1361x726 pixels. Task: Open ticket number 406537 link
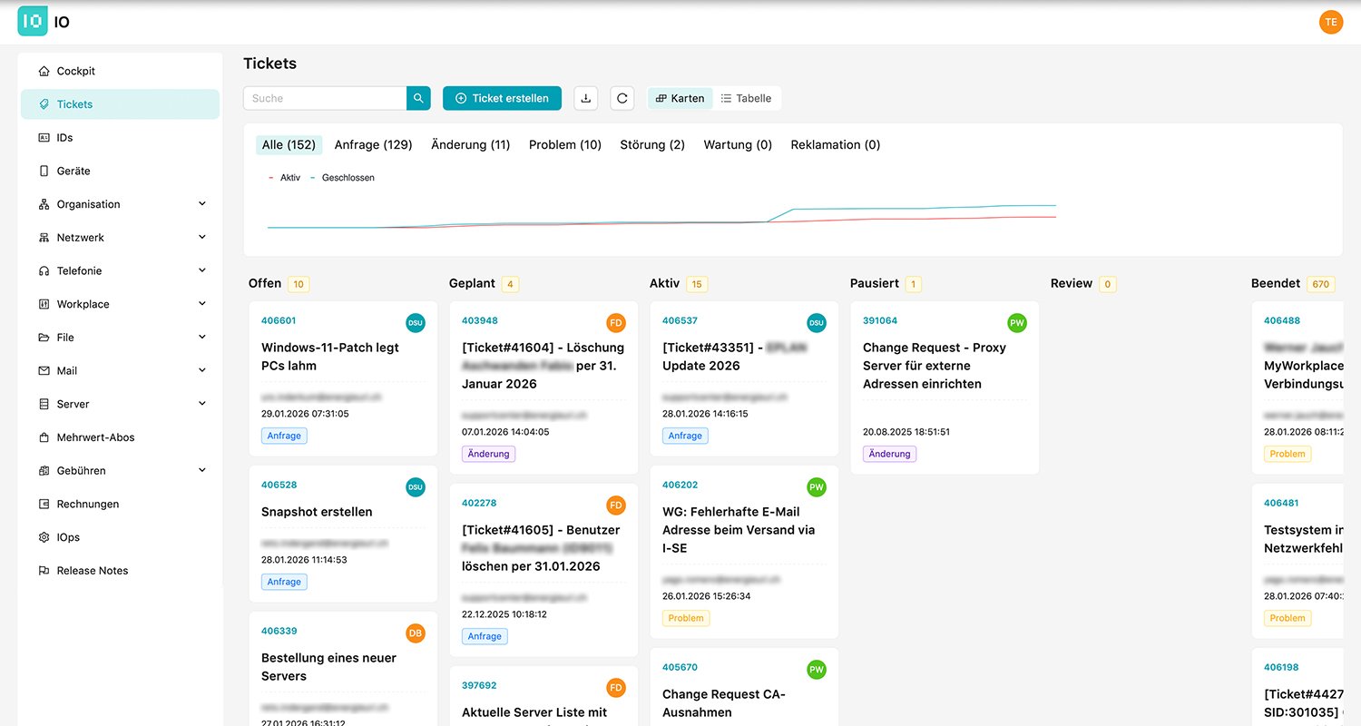[680, 320]
